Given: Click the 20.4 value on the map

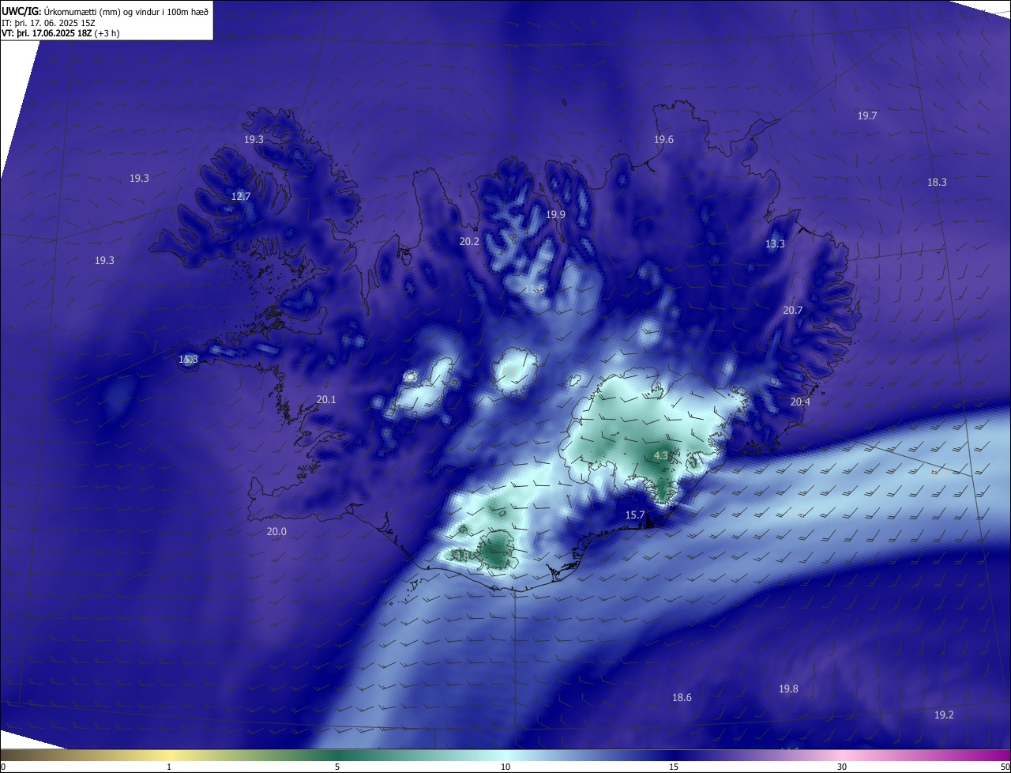Looking at the screenshot, I should click(800, 402).
